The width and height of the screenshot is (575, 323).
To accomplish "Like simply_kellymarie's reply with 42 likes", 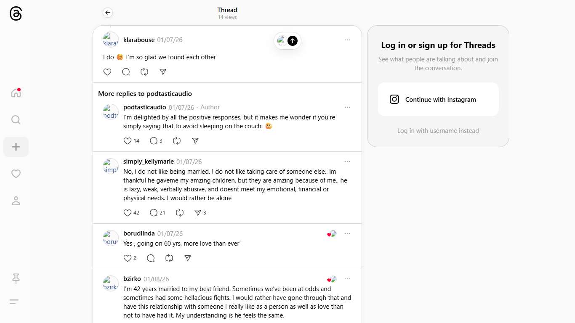I will [x=128, y=213].
